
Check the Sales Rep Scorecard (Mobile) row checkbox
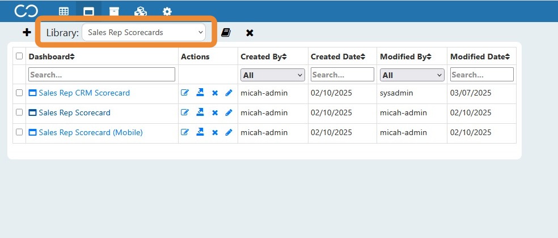[19, 132]
